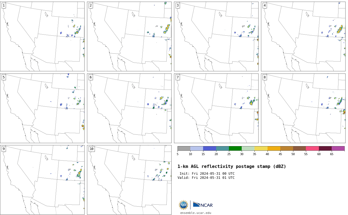Click the NCAR logo

(203, 205)
